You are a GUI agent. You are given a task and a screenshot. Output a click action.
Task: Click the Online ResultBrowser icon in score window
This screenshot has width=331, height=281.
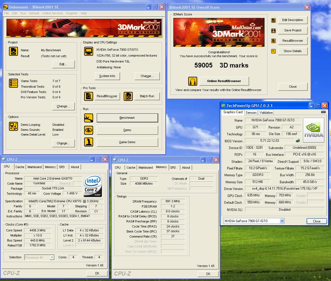click(192, 81)
